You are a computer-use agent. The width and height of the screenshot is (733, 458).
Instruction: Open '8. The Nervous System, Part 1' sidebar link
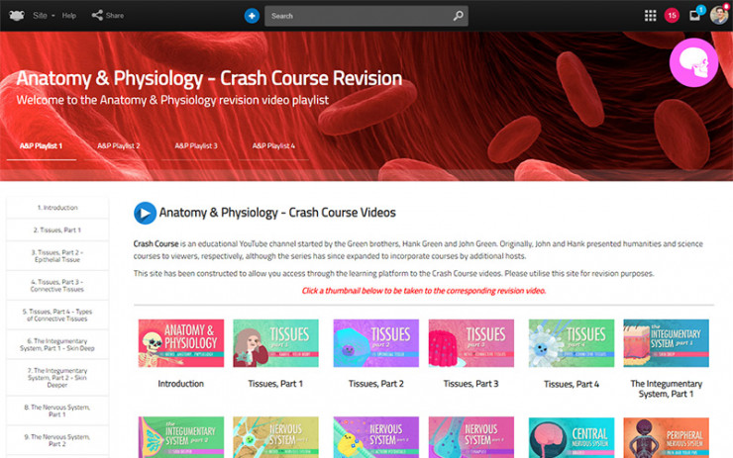[57, 411]
